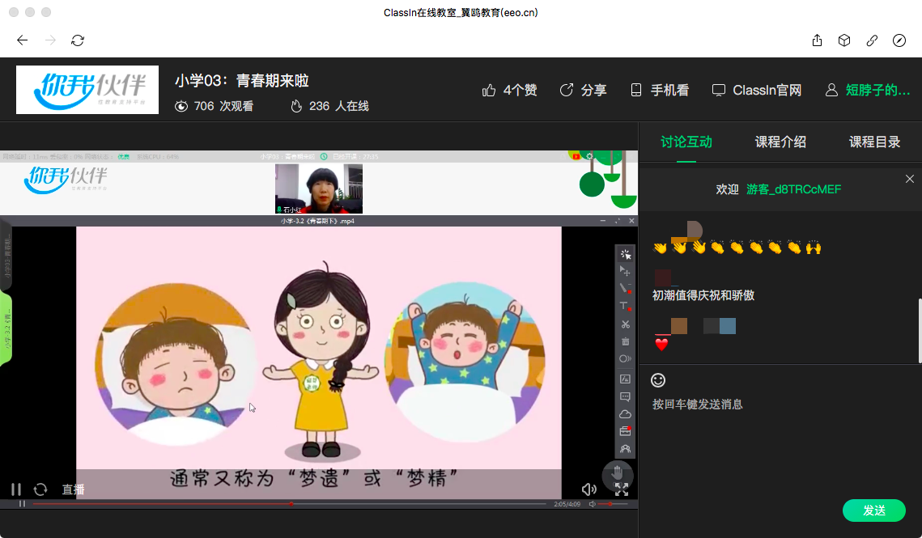The image size is (922, 538).
Task: Pause the live stream playback
Action: (15, 489)
